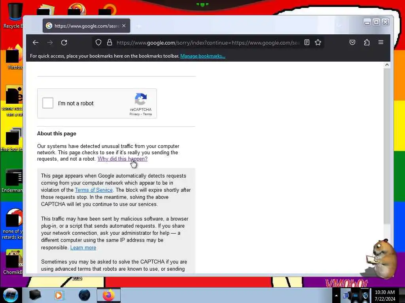
Task: Select the 'that but its' desktop icon
Action: (12, 140)
